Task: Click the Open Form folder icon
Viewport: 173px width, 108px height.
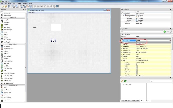Action: tap(6, 6)
